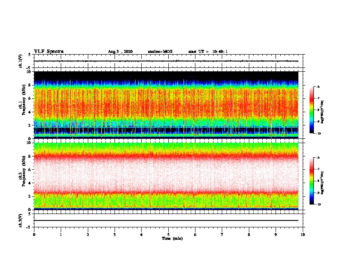Image resolution: width=341 pixels, height=263 pixels.
Task: Click time axis tick label '1'
Action: tap(61, 235)
